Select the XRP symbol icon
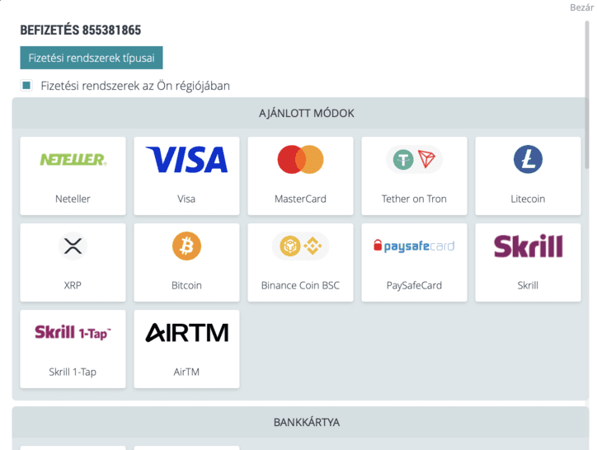The height and width of the screenshot is (450, 597). (73, 246)
